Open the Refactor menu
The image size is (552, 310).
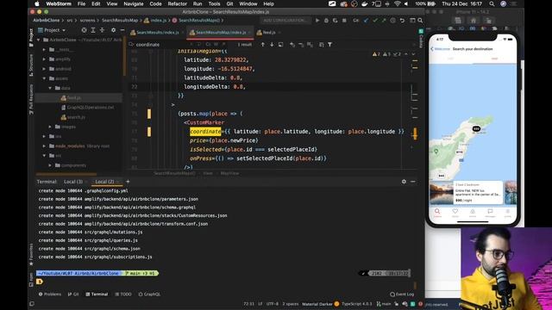click(177, 3)
